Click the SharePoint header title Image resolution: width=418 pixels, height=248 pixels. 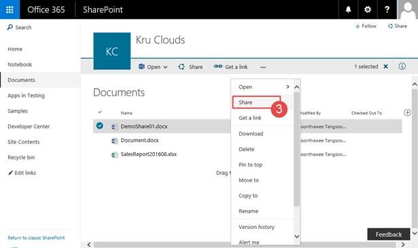pyautogui.click(x=103, y=10)
